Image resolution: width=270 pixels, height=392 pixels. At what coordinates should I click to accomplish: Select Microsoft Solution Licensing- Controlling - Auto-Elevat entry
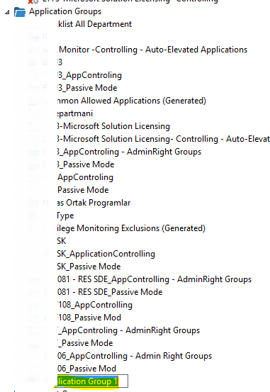[x=164, y=139]
